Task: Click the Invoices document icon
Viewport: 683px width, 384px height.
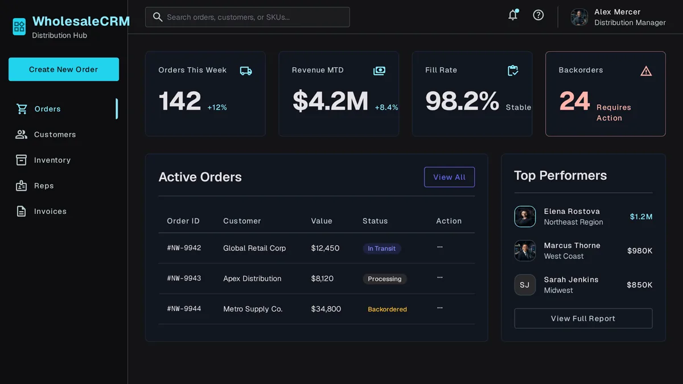Action: click(x=22, y=211)
